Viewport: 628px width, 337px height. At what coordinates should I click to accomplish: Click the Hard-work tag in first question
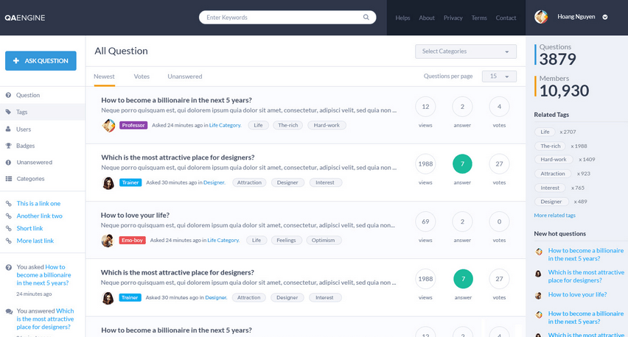click(x=327, y=125)
